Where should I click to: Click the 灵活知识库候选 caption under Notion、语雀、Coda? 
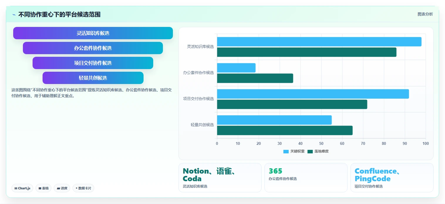click(195, 186)
